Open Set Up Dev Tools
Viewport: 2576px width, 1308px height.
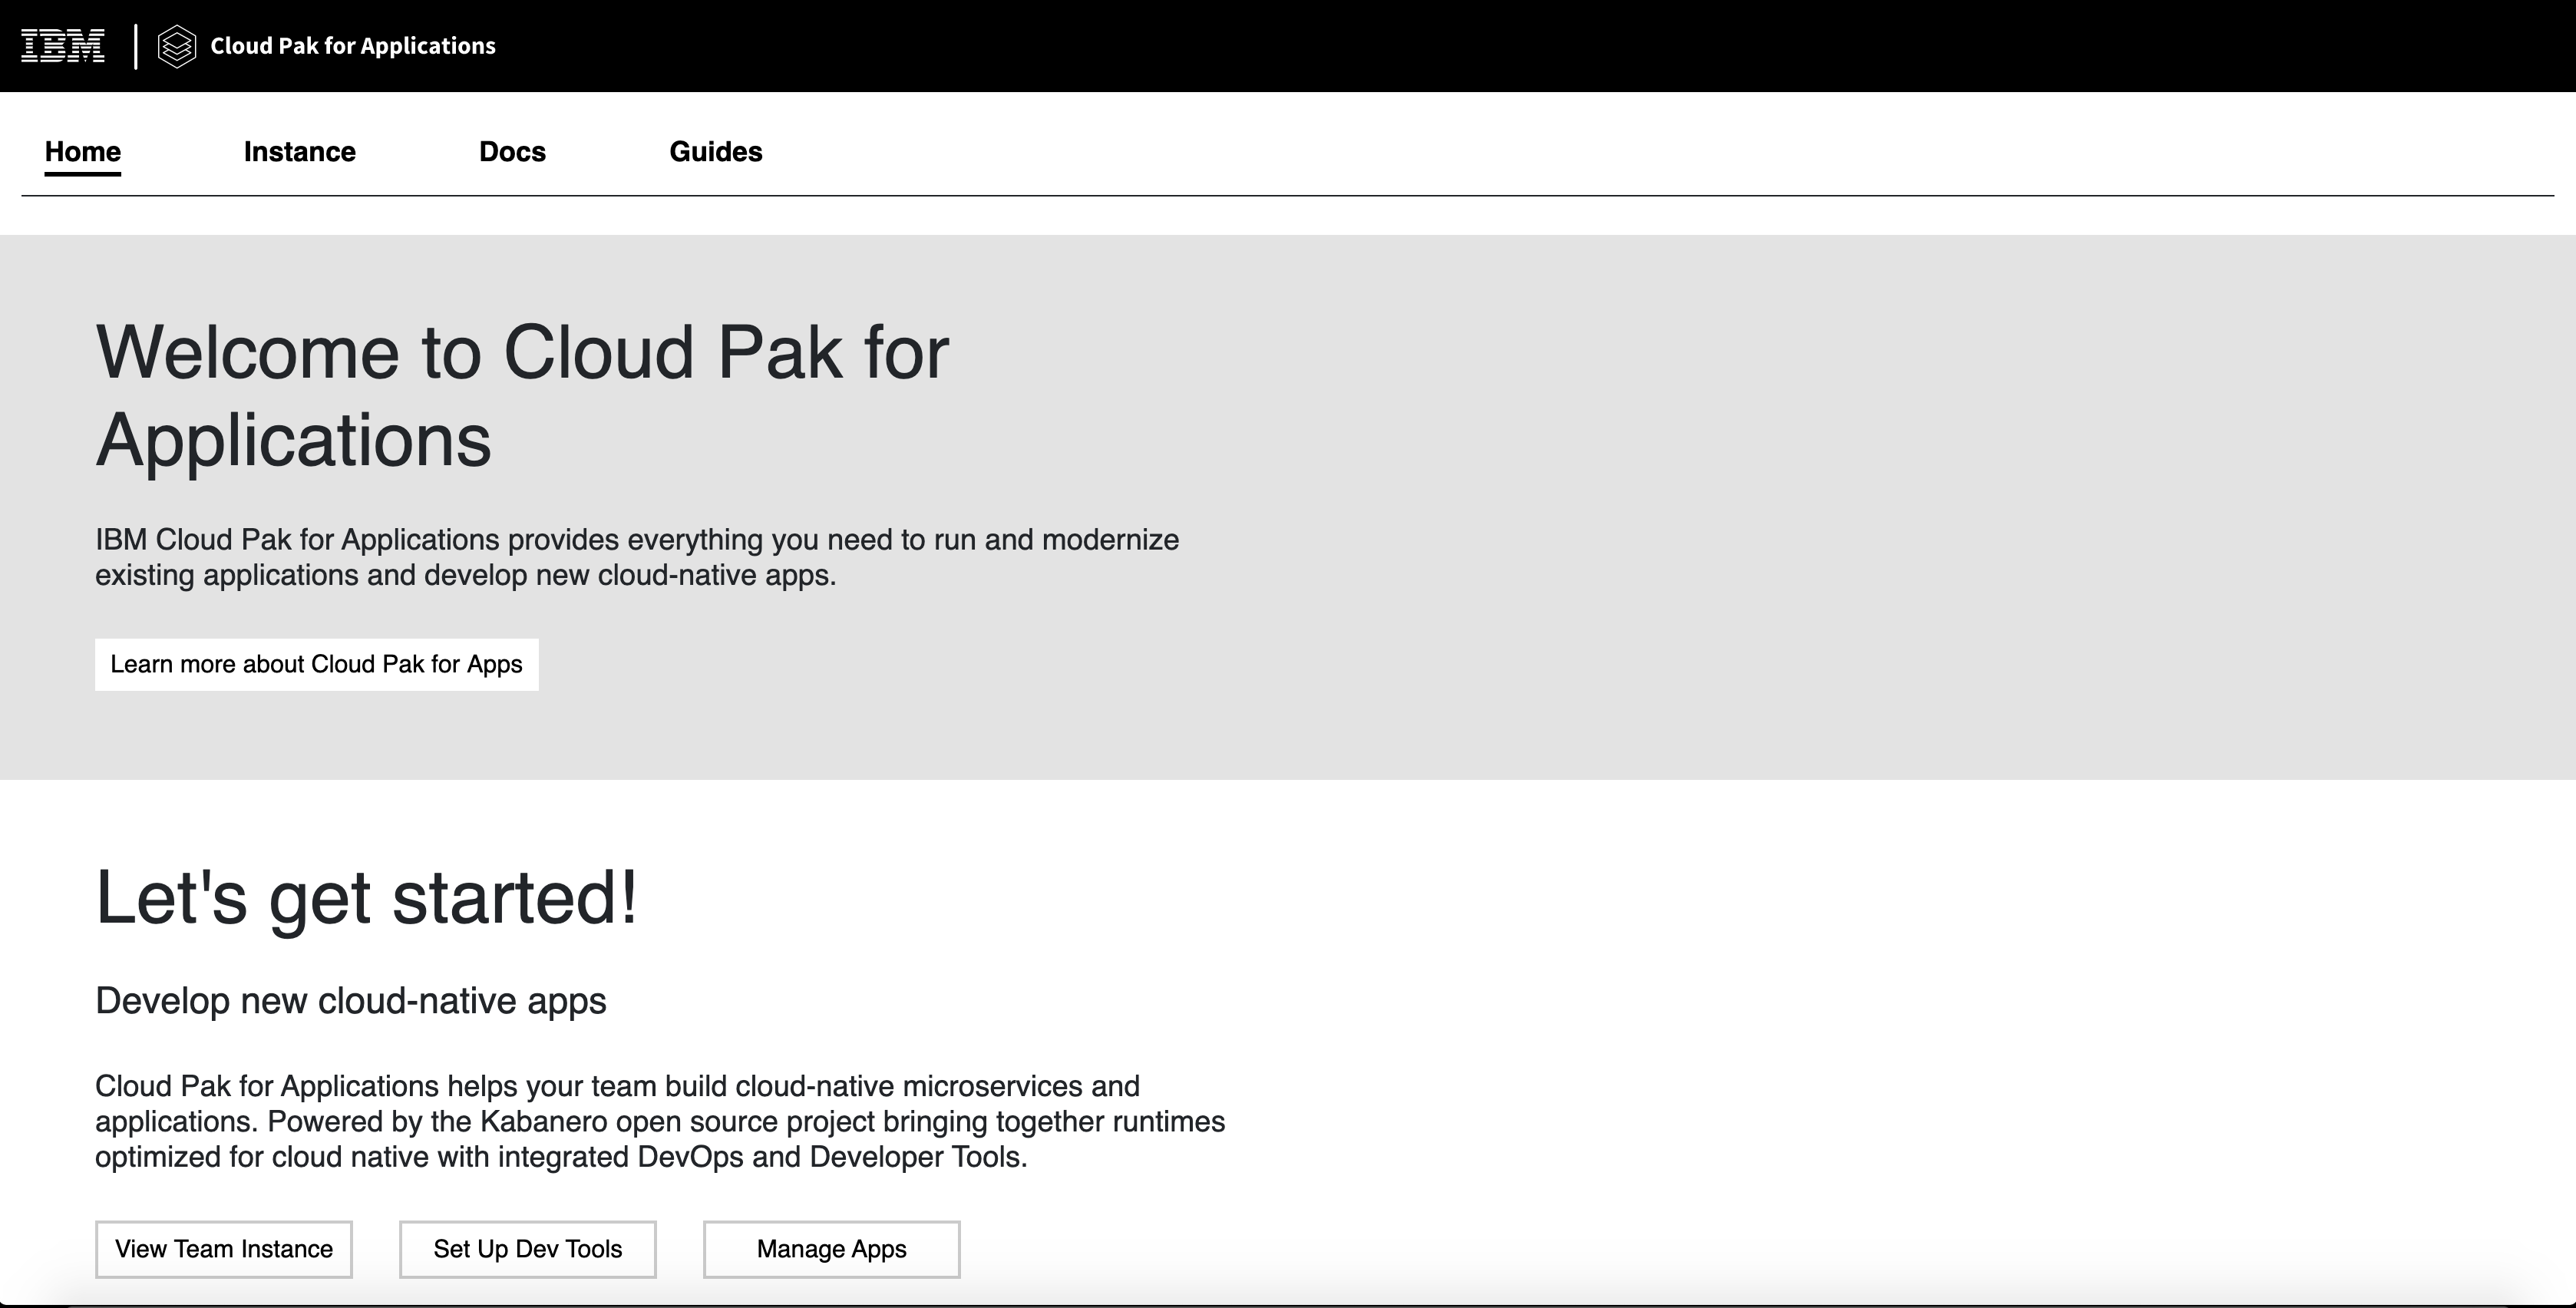point(527,1249)
